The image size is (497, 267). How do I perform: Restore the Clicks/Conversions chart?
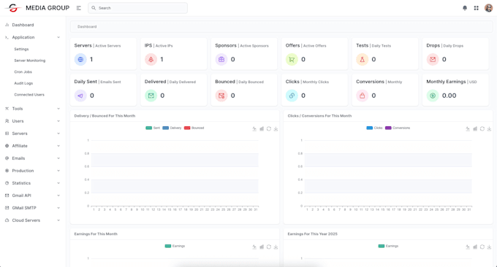(482, 128)
